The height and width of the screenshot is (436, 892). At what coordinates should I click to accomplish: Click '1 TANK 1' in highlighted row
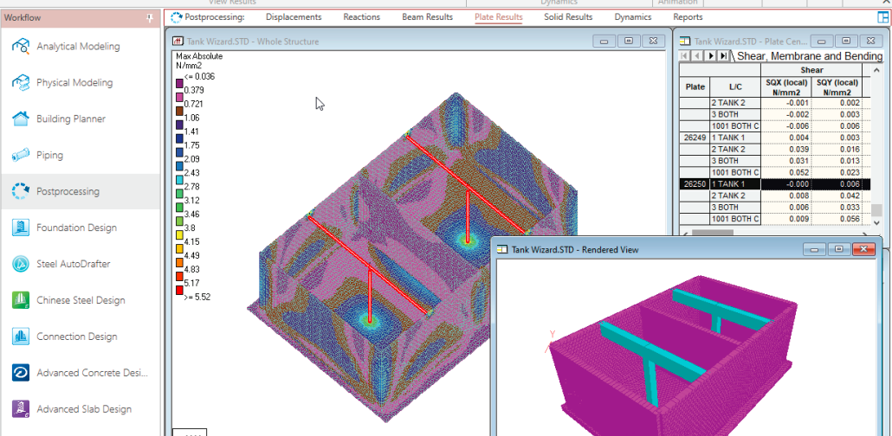(x=735, y=184)
